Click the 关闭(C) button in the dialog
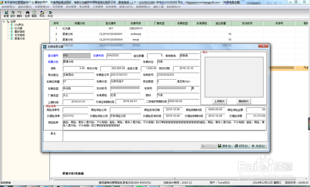310x187 pixels. click(259, 146)
